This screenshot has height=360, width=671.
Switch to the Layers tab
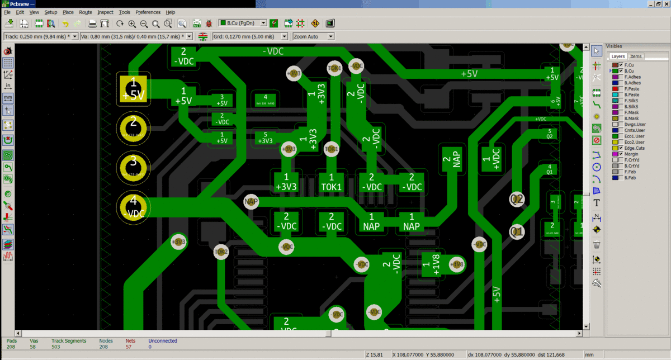coord(618,56)
